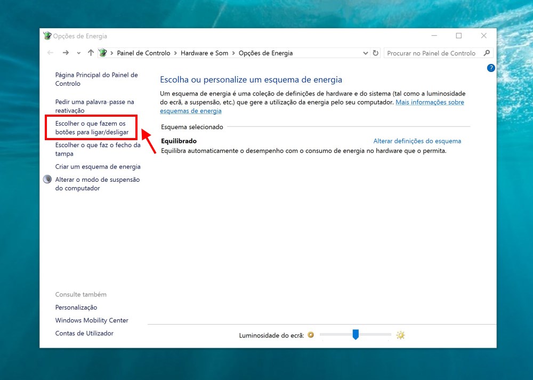
Task: Click the Back navigation arrow
Action: [50, 53]
